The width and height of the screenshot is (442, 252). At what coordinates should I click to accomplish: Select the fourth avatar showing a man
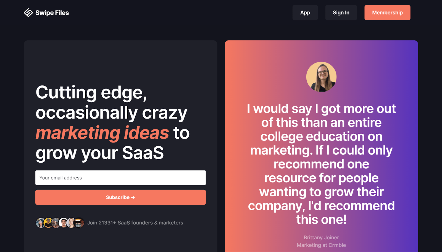(62, 223)
